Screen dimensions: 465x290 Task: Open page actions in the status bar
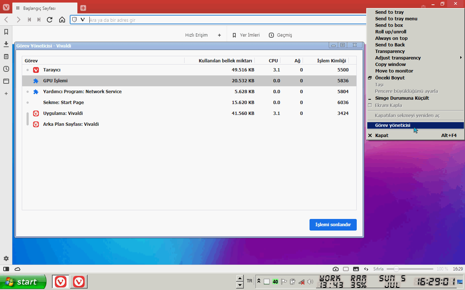[366, 269]
